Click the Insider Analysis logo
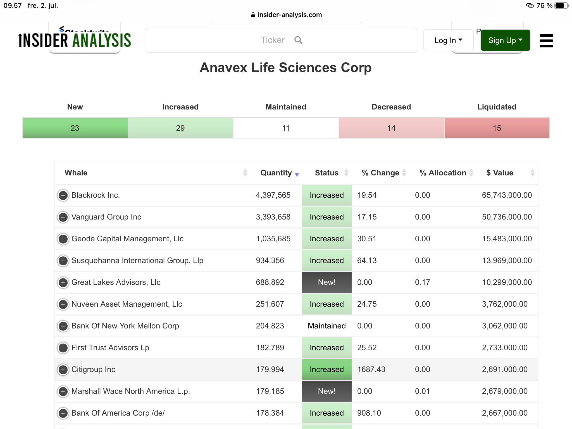The height and width of the screenshot is (429, 572). click(75, 40)
